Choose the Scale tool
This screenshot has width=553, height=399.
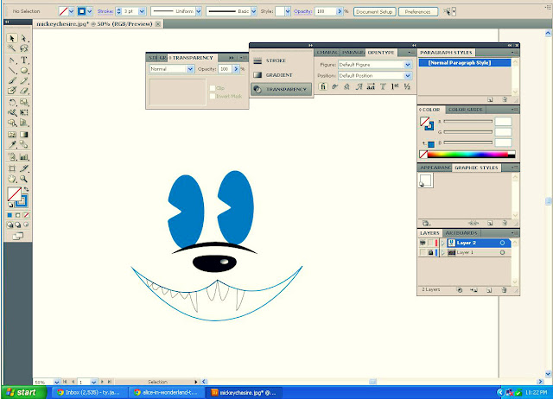pos(23,103)
